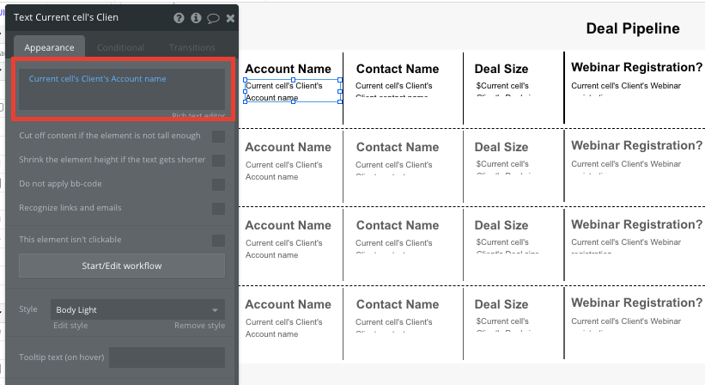Select the fourth row Webinar Registration? heading
Viewport: 705px width, 385px height.
[636, 302]
